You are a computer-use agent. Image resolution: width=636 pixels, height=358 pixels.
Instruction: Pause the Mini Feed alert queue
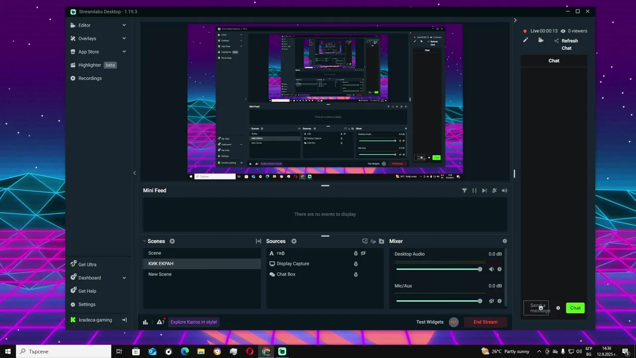click(475, 190)
